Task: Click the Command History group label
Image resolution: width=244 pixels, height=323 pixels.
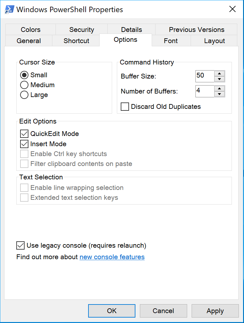Action: pyautogui.click(x=147, y=62)
